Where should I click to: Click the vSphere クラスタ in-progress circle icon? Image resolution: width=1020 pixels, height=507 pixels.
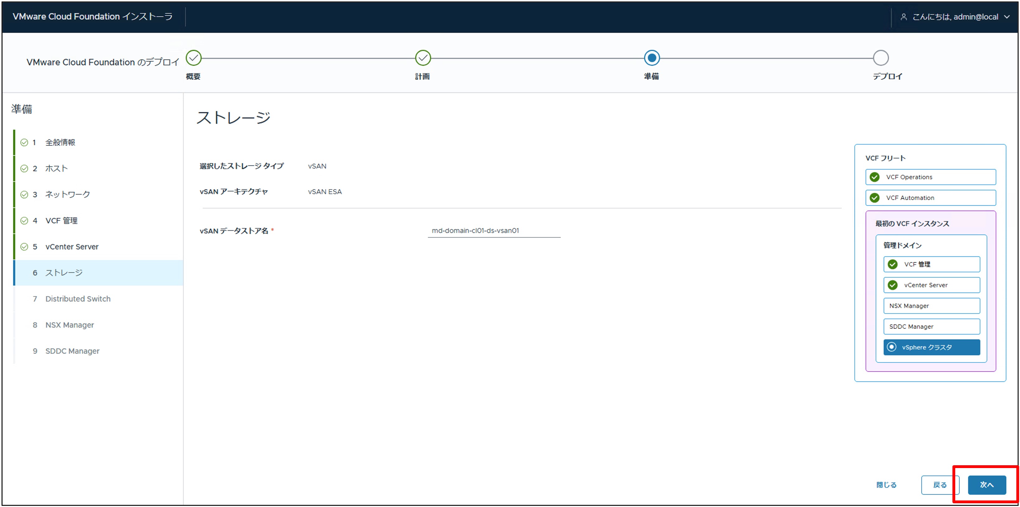tap(891, 347)
